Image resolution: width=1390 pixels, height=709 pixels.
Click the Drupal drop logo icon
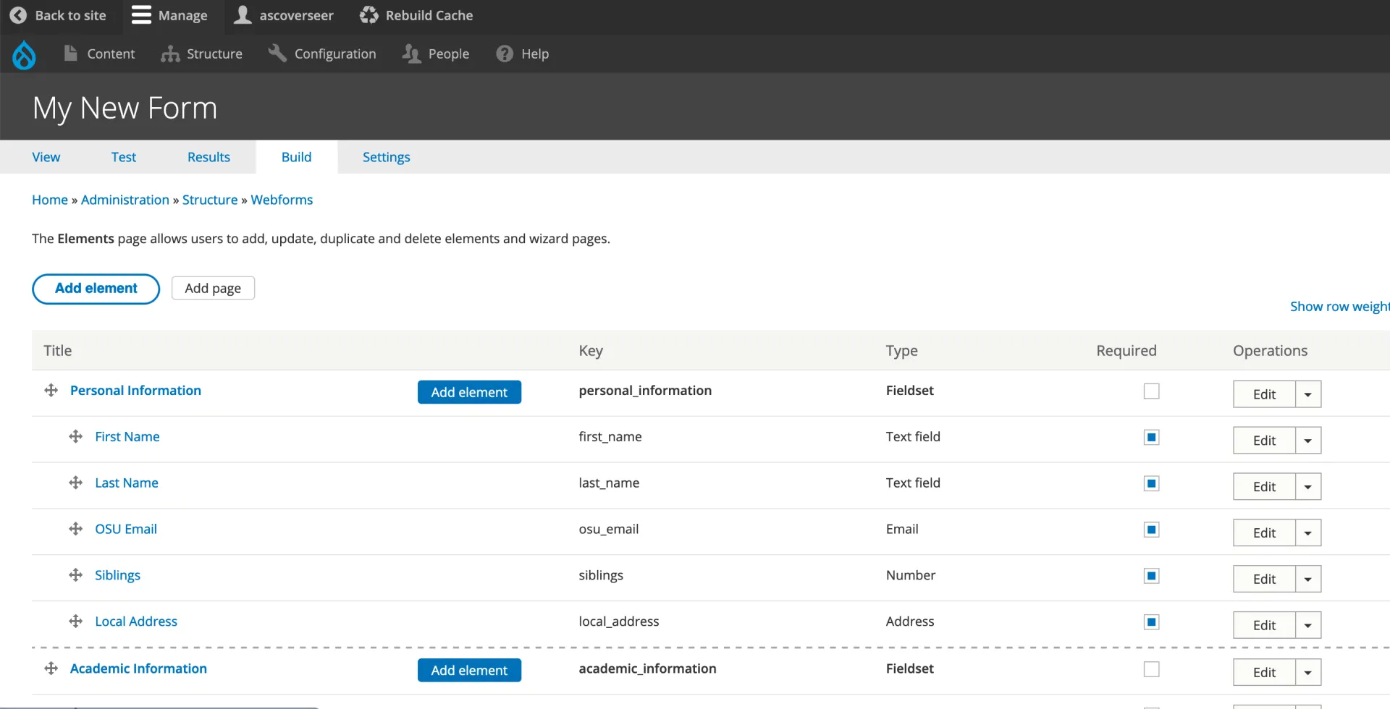pos(24,54)
